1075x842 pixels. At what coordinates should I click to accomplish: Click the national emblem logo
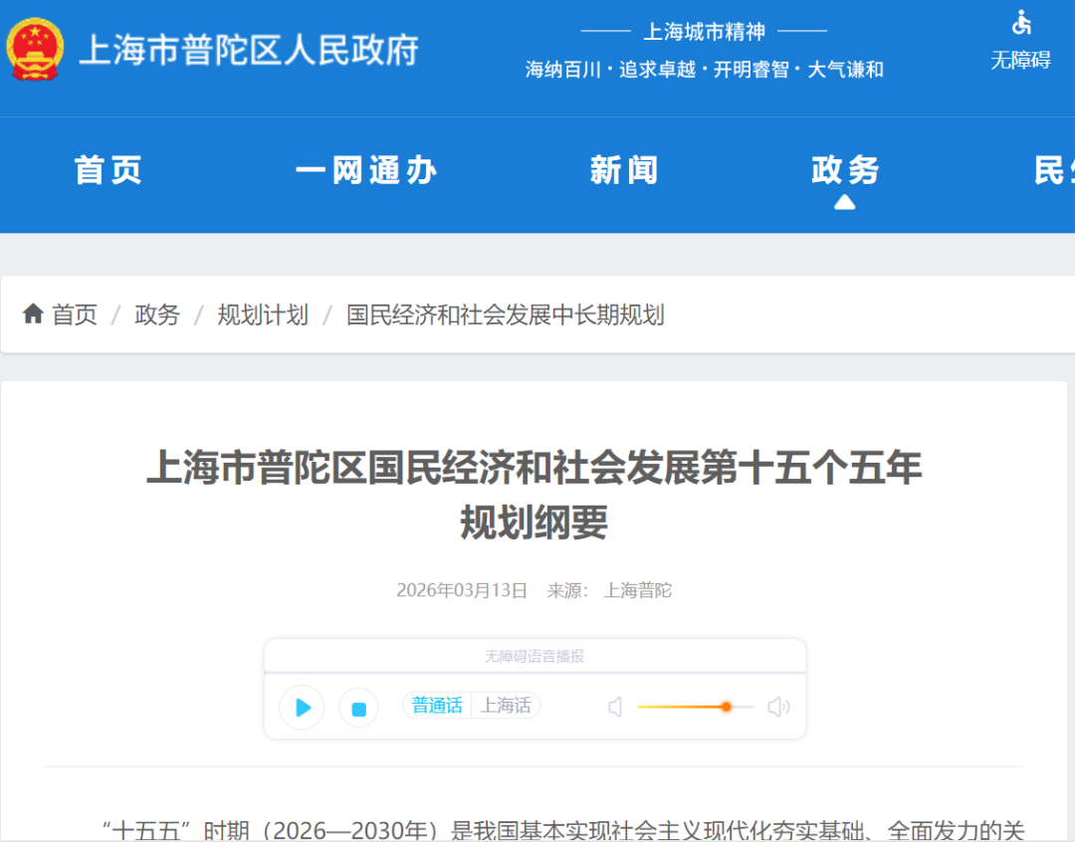[36, 48]
